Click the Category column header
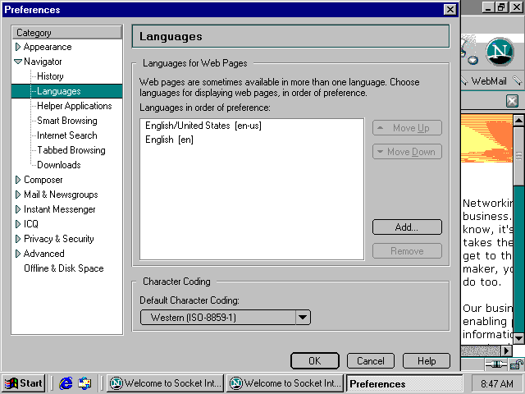This screenshot has height=394, width=525. (x=67, y=33)
